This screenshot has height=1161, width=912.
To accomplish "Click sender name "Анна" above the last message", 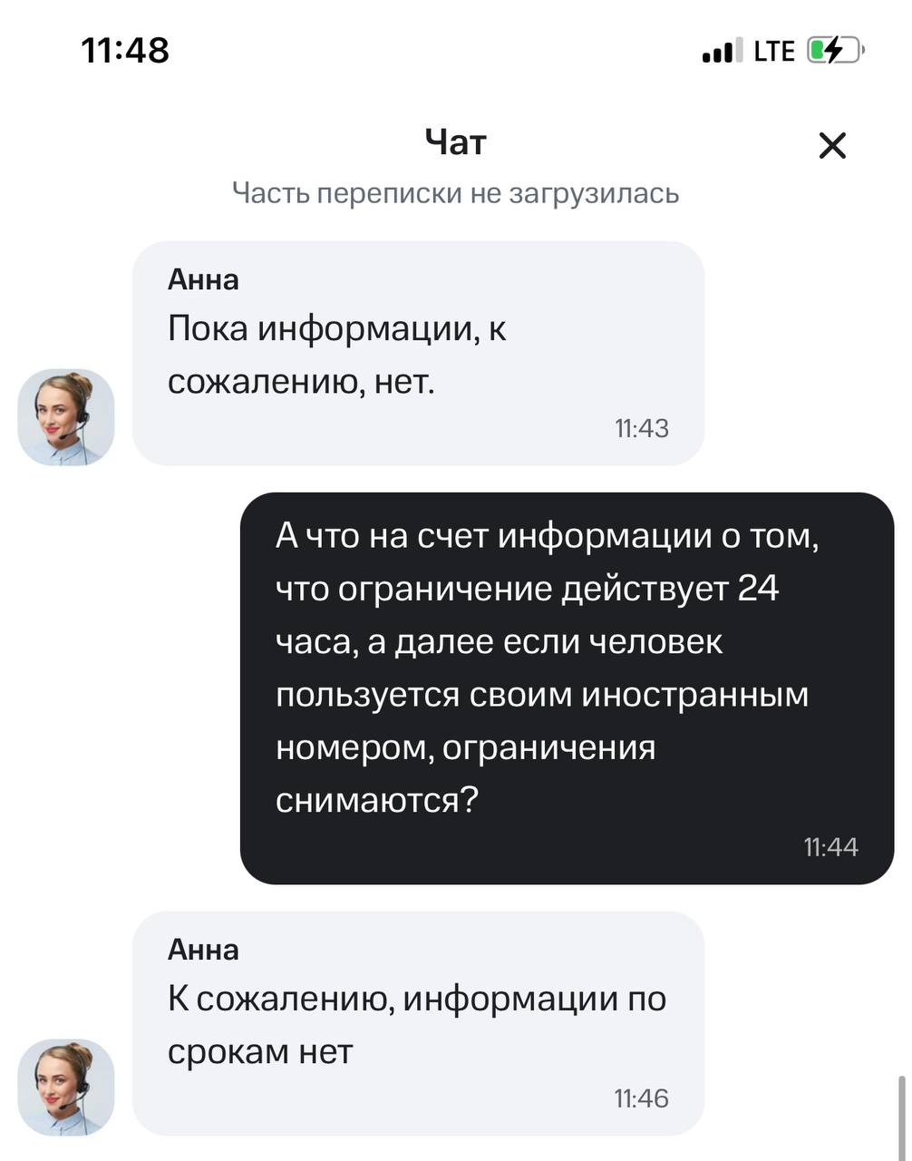I will click(203, 949).
